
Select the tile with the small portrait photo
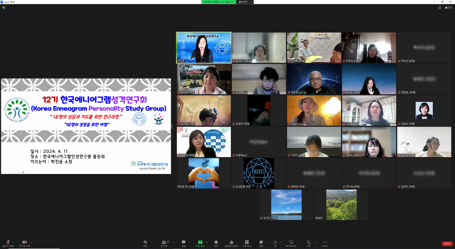[424, 111]
